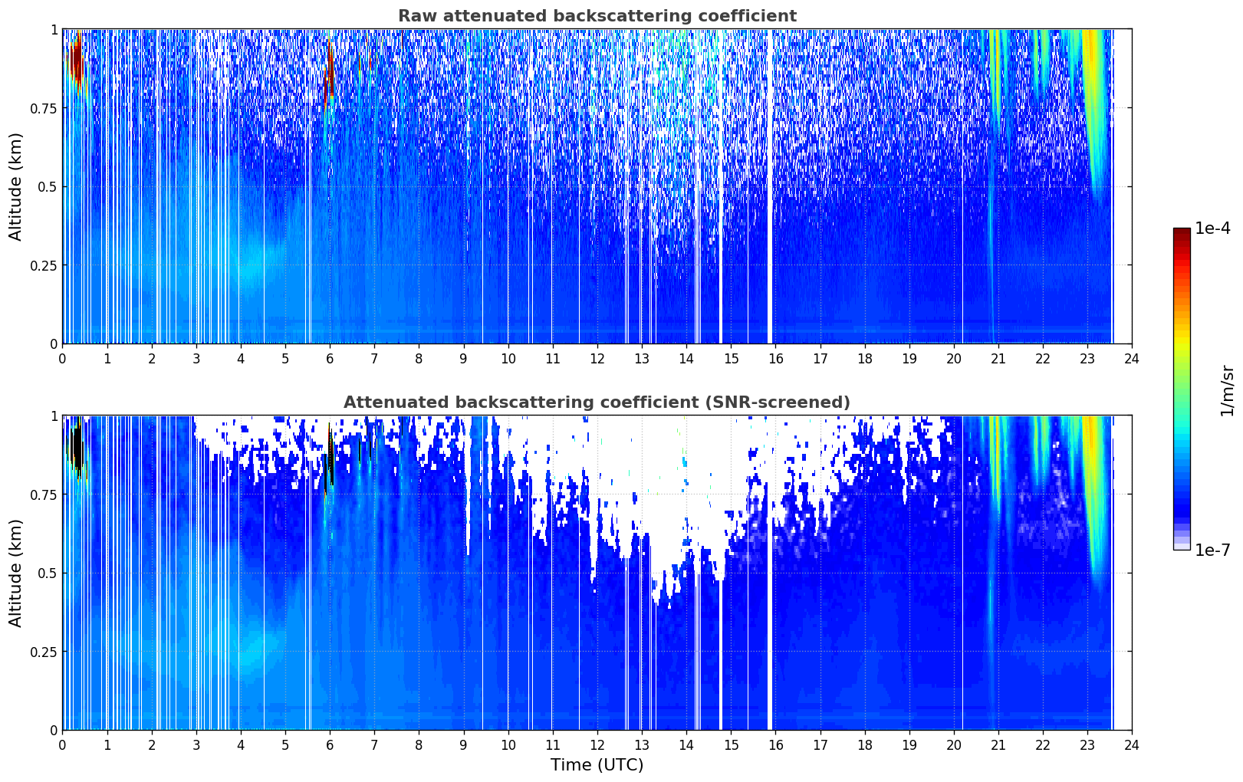1243x782 pixels.
Task: Click the top plot's 'Altitude (km)' label
Action: (16, 186)
